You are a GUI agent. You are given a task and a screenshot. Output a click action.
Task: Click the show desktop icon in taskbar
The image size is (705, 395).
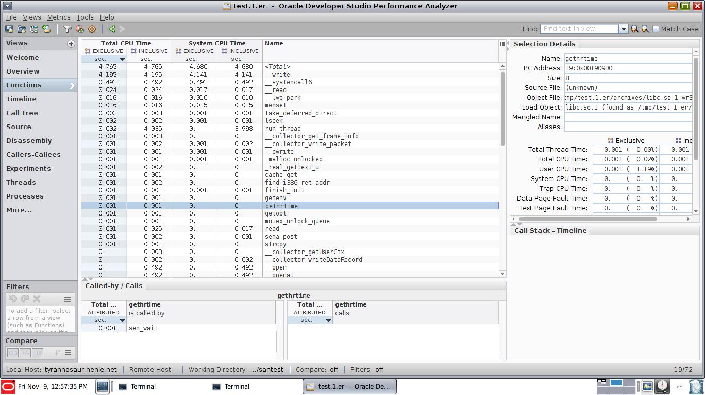point(102,386)
